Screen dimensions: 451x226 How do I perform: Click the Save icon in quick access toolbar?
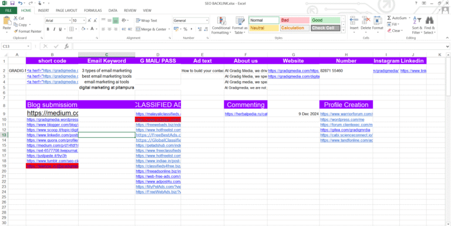coord(12,3)
